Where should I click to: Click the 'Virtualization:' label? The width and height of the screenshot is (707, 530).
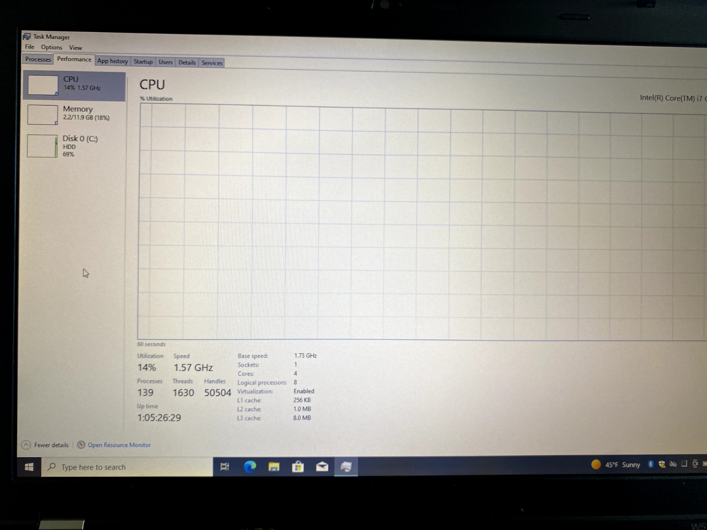click(255, 391)
